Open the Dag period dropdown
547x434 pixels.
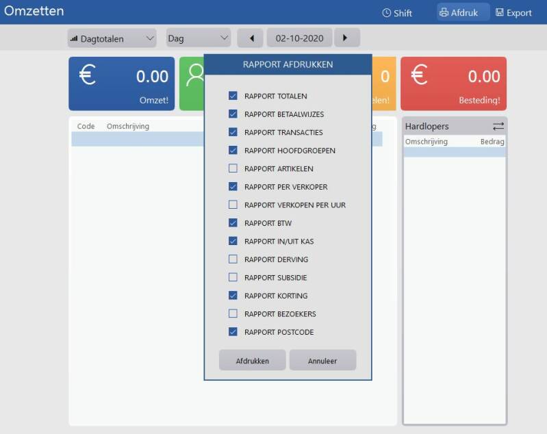tap(199, 38)
